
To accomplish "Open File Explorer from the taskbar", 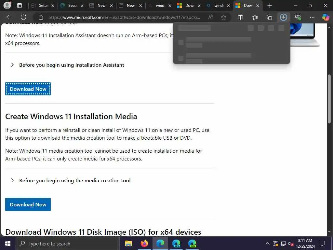I will click(x=128, y=243).
